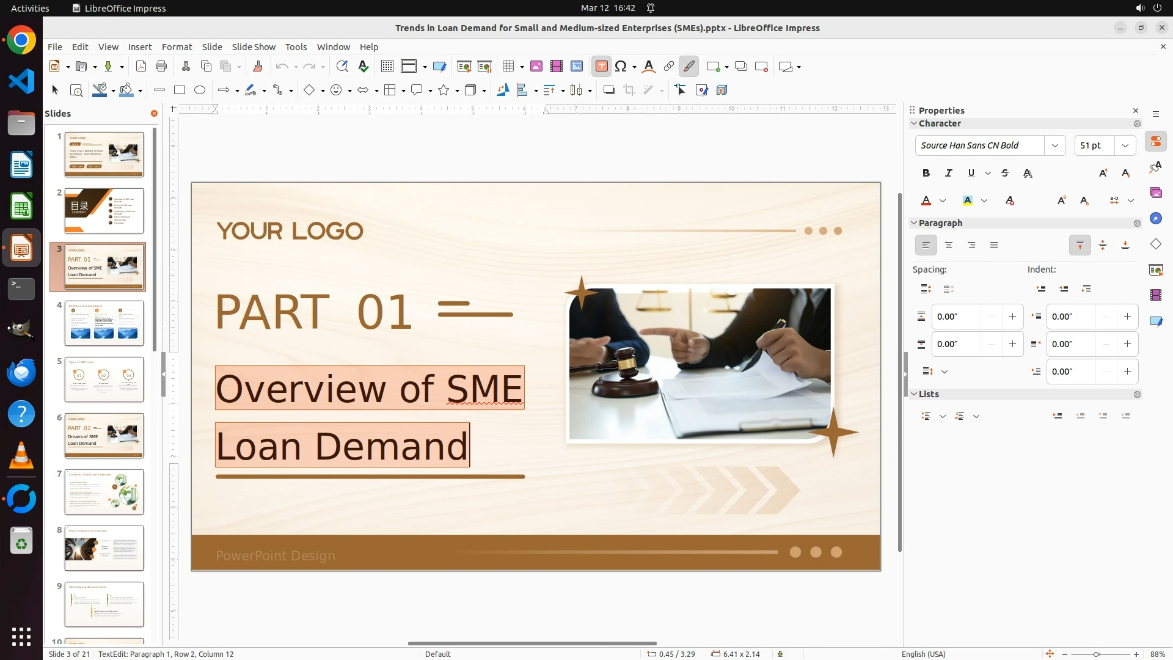Select the Ellipse drawing tool
Viewport: 1173px width, 660px height.
[x=200, y=90]
